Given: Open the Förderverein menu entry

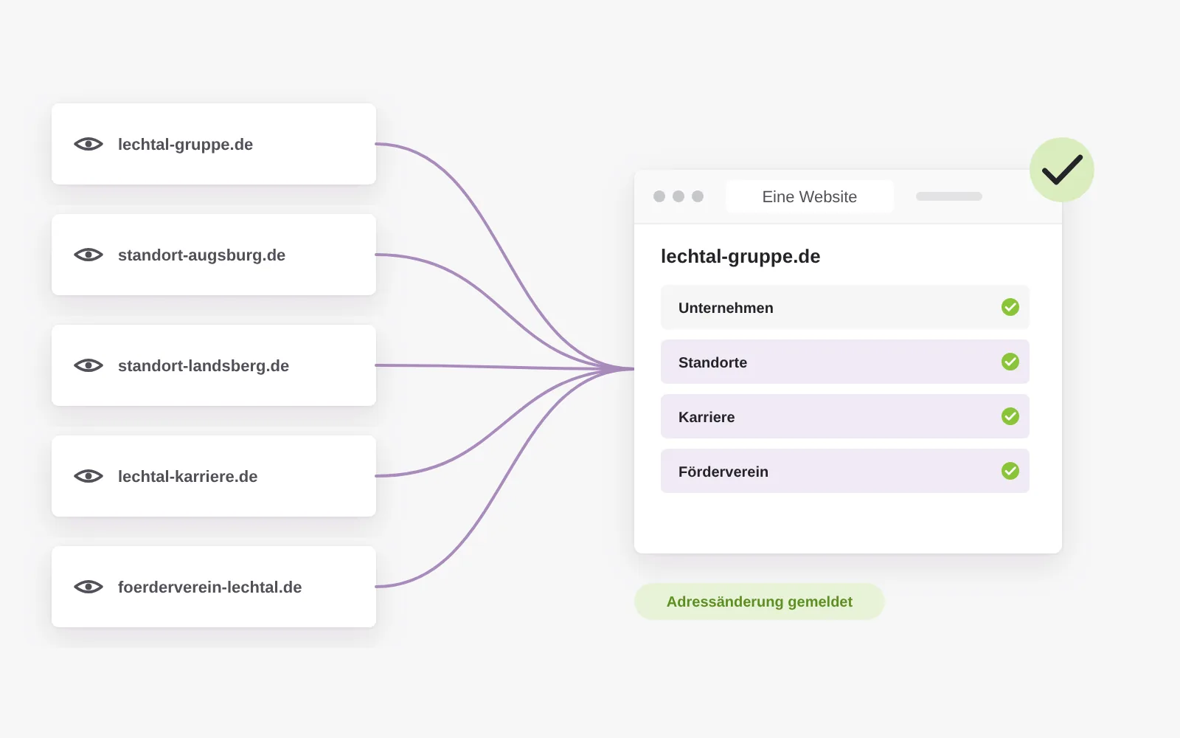Looking at the screenshot, I should (x=845, y=471).
